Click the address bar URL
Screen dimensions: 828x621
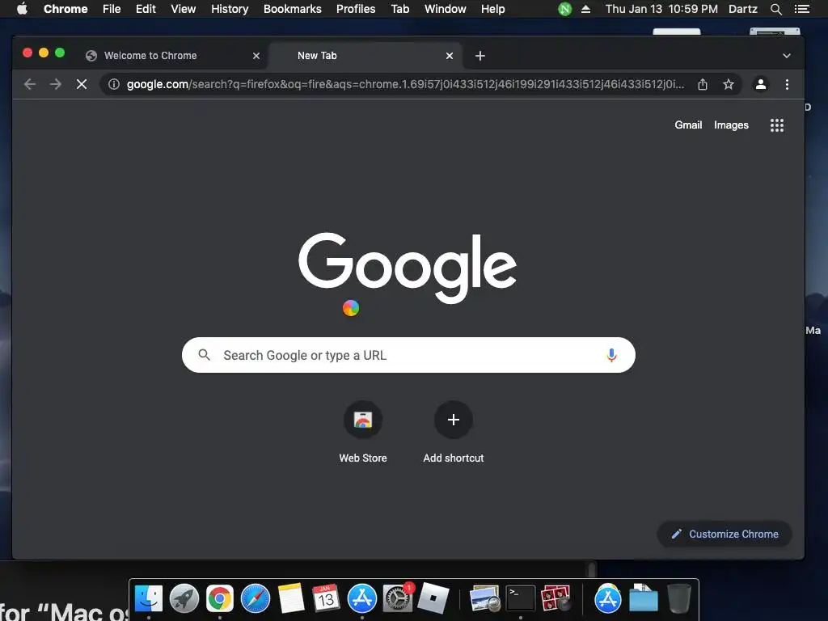(405, 84)
